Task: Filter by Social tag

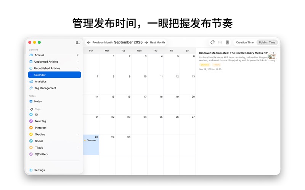Action: pyautogui.click(x=55, y=141)
